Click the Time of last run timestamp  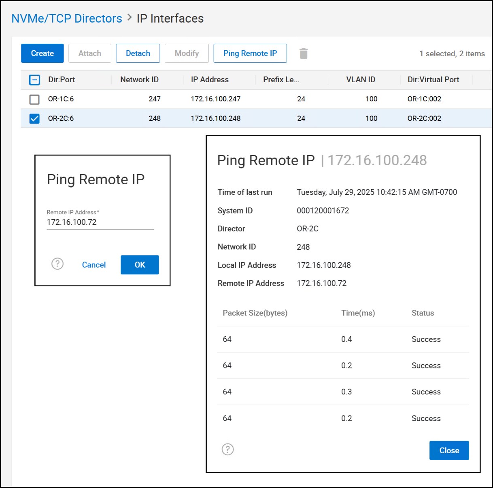377,192
